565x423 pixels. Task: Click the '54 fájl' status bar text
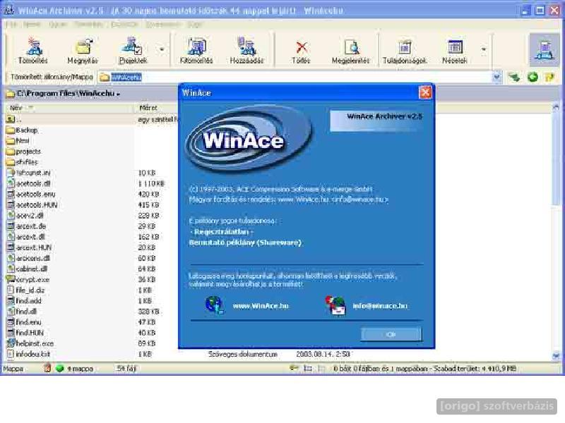(126, 368)
